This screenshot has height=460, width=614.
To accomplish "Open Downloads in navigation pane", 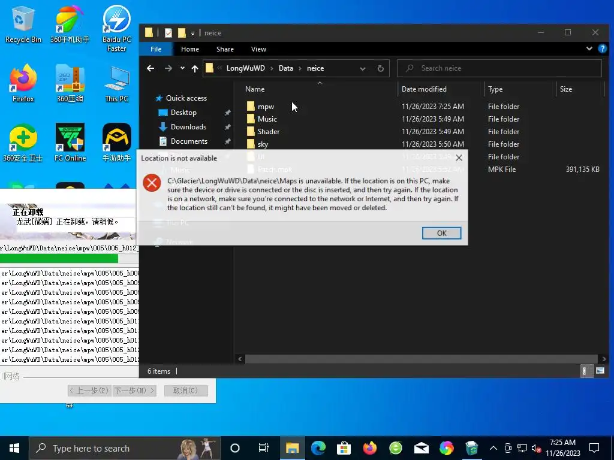I will (188, 127).
